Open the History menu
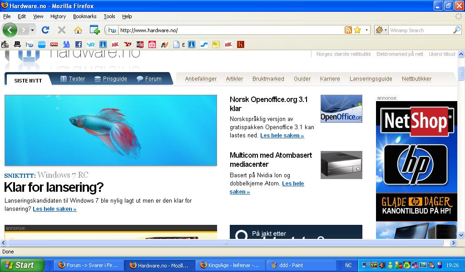Screen dimensions: 465x272 click(58, 17)
